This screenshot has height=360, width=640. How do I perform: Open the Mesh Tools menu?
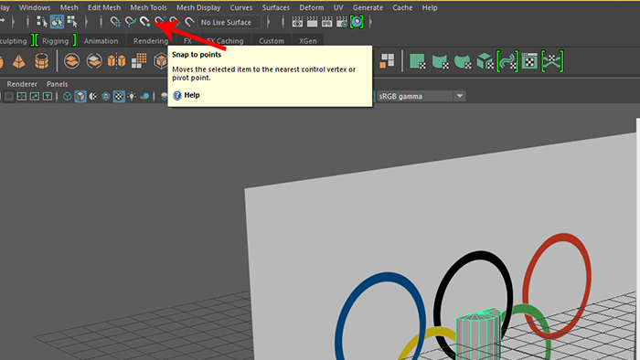point(148,7)
